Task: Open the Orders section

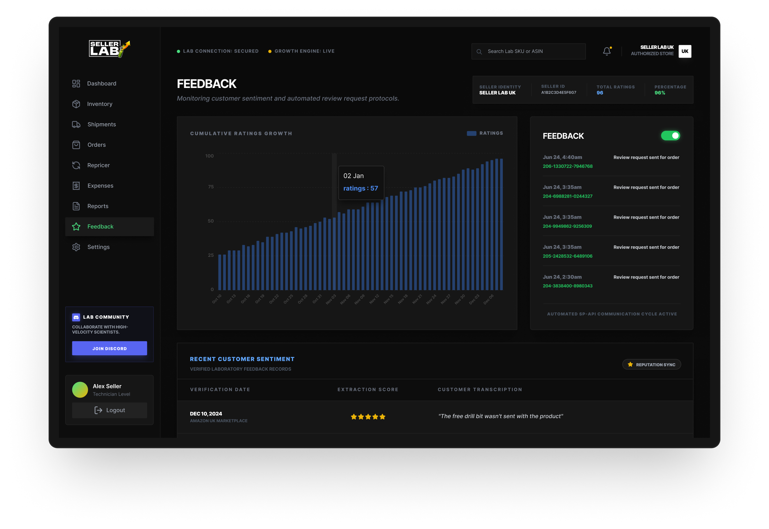Action: click(76, 145)
